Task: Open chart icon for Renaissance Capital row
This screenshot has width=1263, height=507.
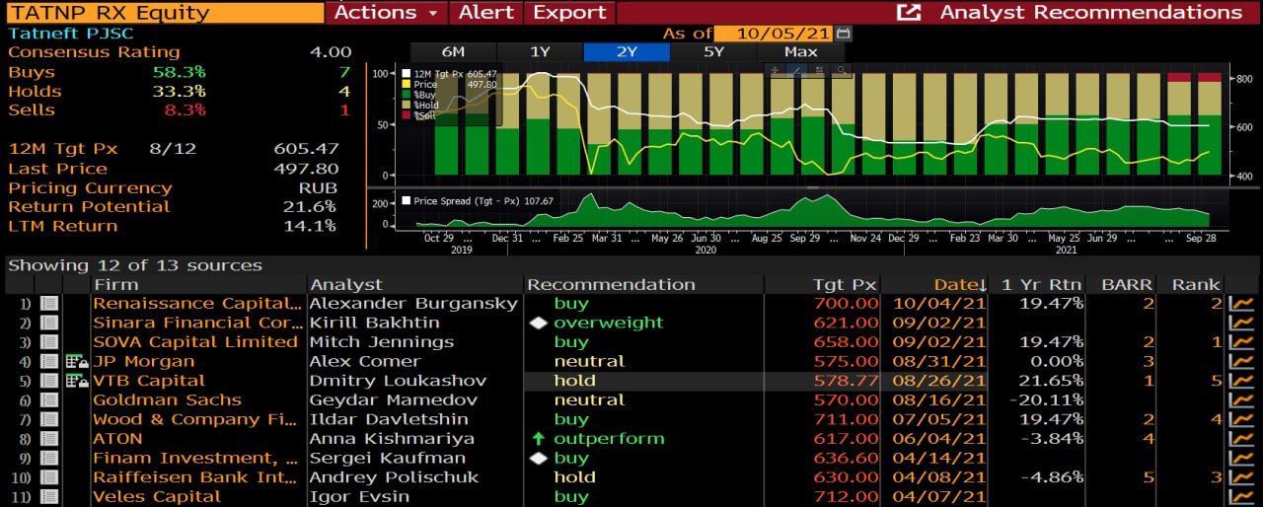Action: (x=1241, y=304)
